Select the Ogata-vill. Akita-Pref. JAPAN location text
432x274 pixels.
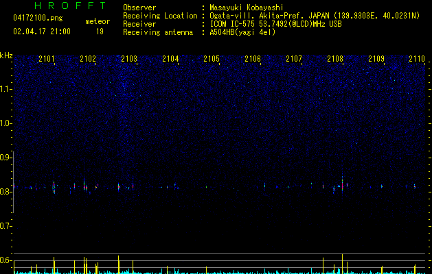pos(315,16)
